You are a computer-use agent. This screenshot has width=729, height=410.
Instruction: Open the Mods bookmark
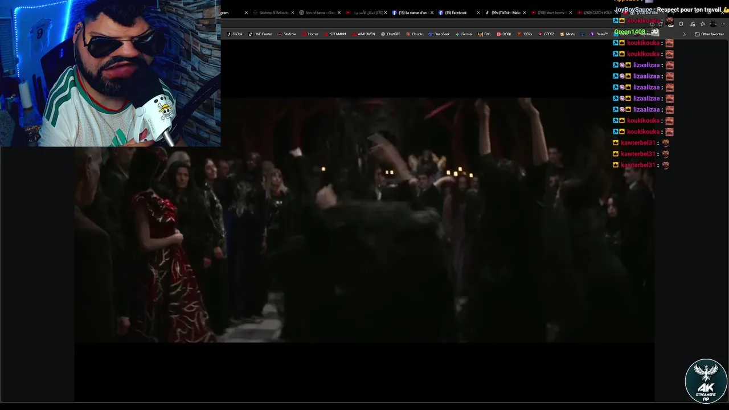(x=567, y=34)
